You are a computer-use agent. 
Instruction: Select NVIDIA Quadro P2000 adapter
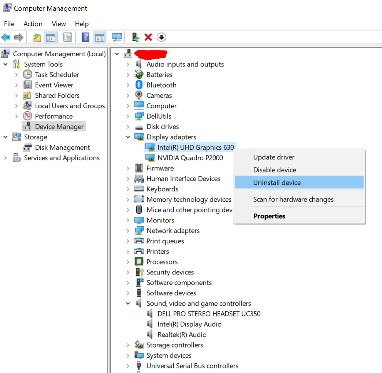pos(190,158)
